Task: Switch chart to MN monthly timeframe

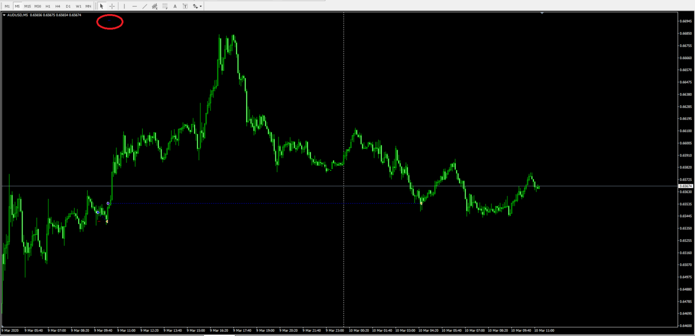Action: tap(88, 6)
